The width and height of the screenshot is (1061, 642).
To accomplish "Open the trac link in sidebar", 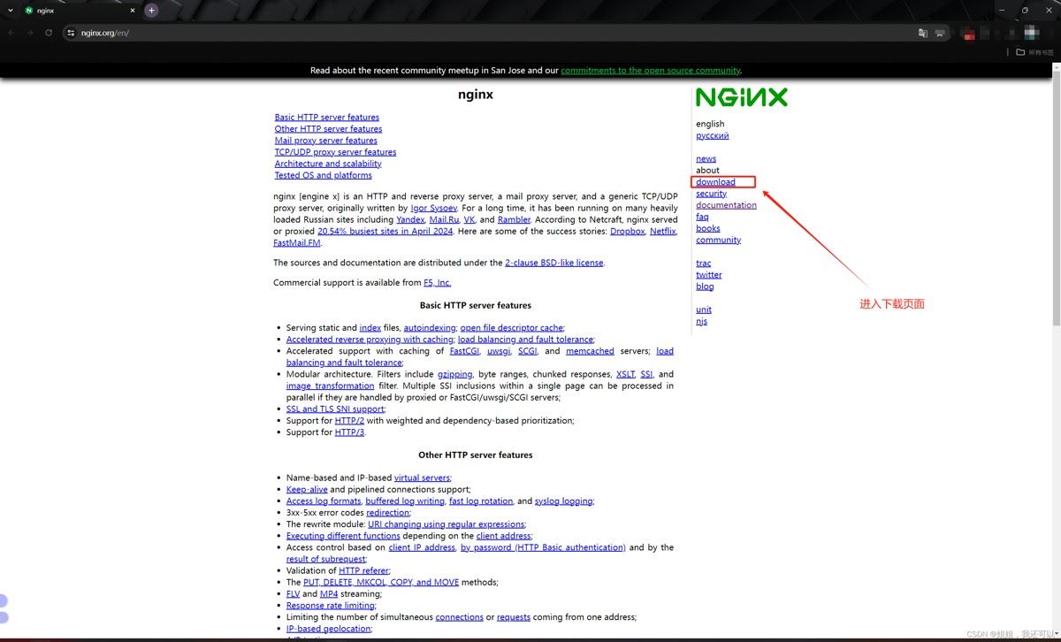I will [x=703, y=264].
